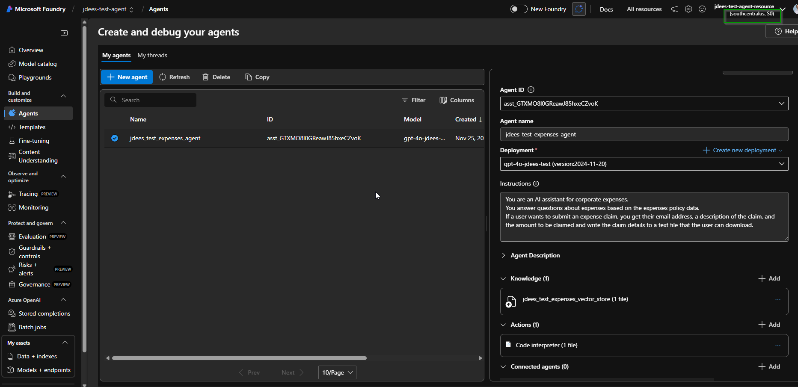Collapse the Knowledge section

[503, 278]
